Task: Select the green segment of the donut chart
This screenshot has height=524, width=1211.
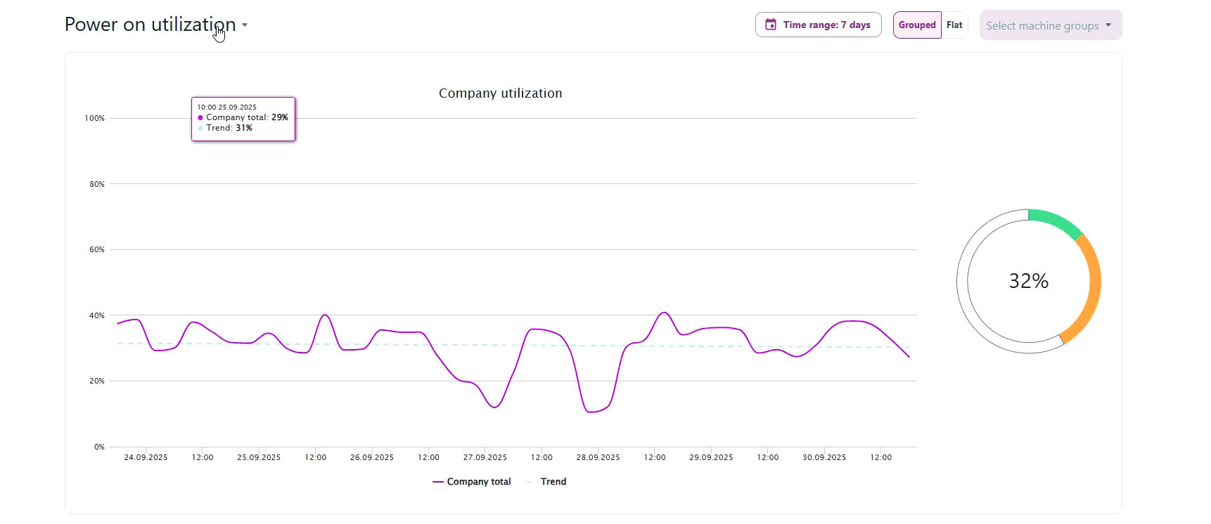Action: tap(1056, 221)
